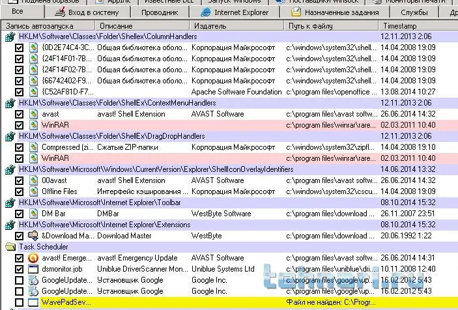Select 'WestByte Software' publisher cell

pyautogui.click(x=221, y=214)
